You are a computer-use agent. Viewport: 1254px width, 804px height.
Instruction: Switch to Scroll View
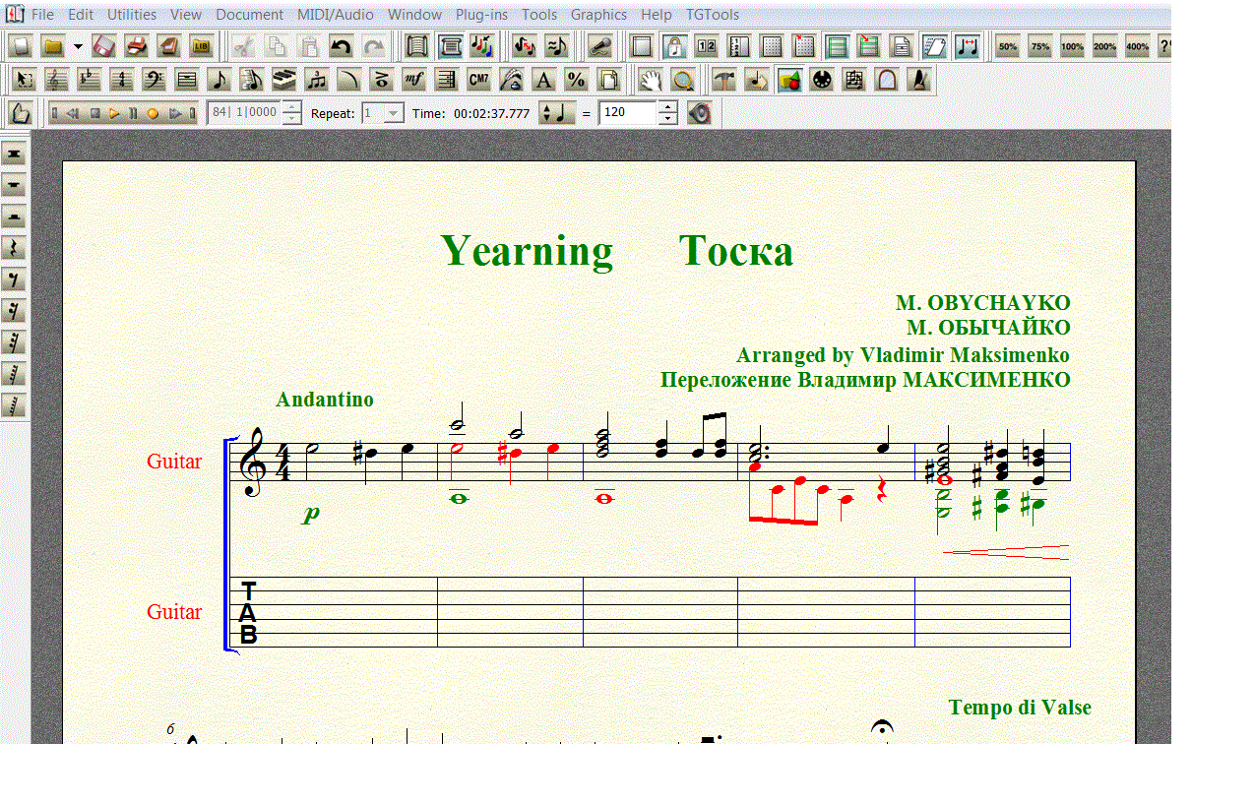point(416,46)
